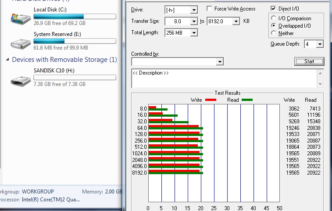Click the 16.0 row read value 11196
Image resolution: width=332 pixels, height=211 pixels.
[x=314, y=115]
